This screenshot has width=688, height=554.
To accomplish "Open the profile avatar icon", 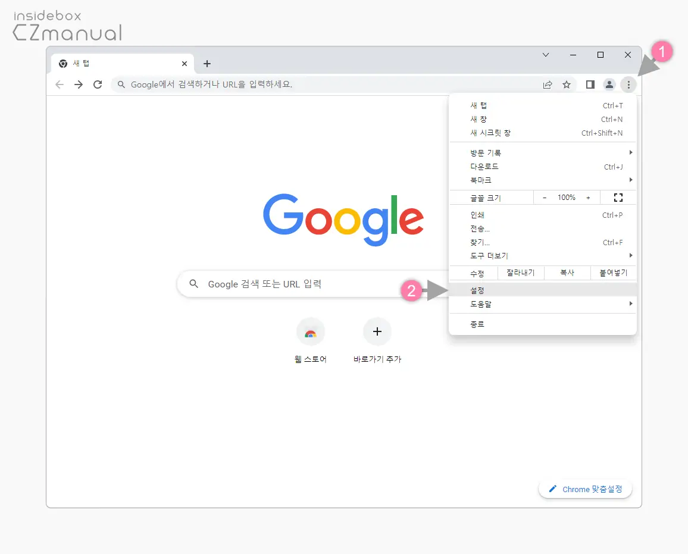I will [609, 84].
